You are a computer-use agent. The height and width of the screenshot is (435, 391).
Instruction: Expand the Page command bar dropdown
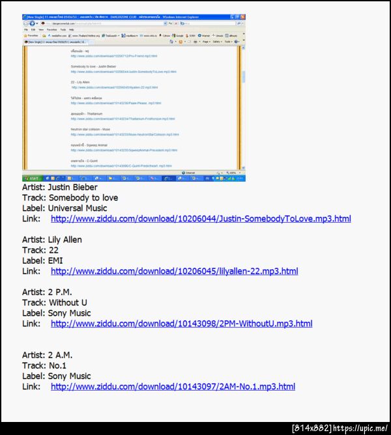point(206,42)
